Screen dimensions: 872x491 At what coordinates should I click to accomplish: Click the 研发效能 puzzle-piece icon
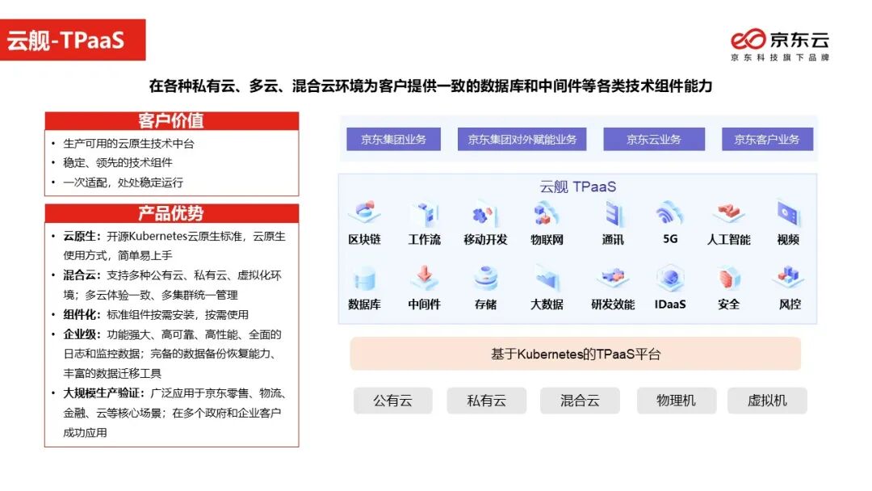coord(613,277)
